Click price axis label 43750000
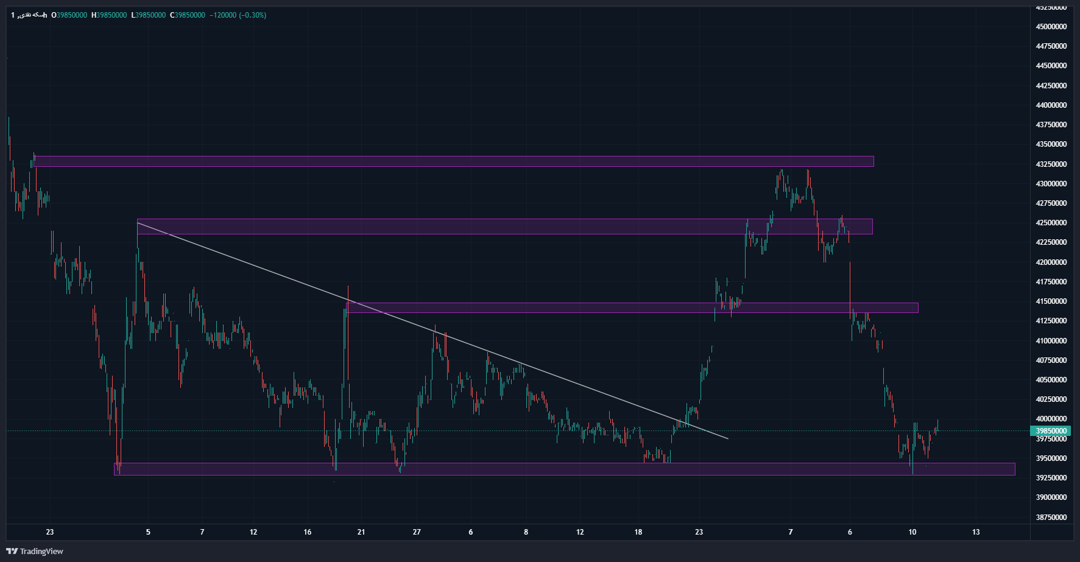Screen dimensions: 1080x562 (x=1051, y=125)
